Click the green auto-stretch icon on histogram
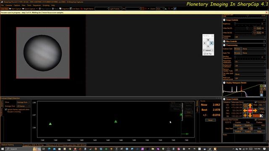Image resolution: width=269 pixels, height=151 pixels. point(261,86)
